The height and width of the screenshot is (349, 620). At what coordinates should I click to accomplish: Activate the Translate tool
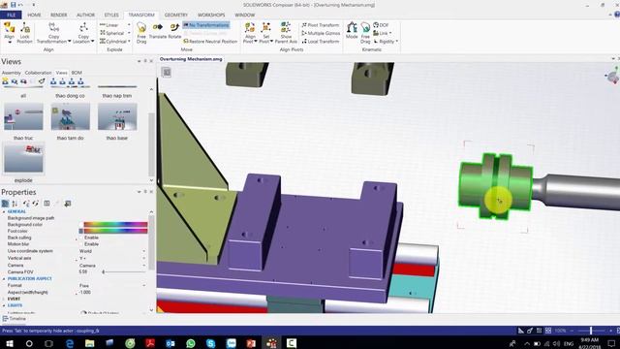[x=158, y=27]
